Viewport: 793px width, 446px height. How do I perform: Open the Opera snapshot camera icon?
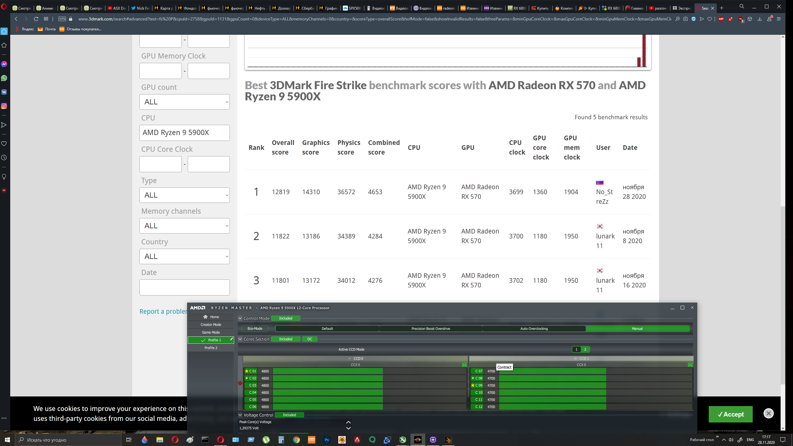click(x=686, y=19)
